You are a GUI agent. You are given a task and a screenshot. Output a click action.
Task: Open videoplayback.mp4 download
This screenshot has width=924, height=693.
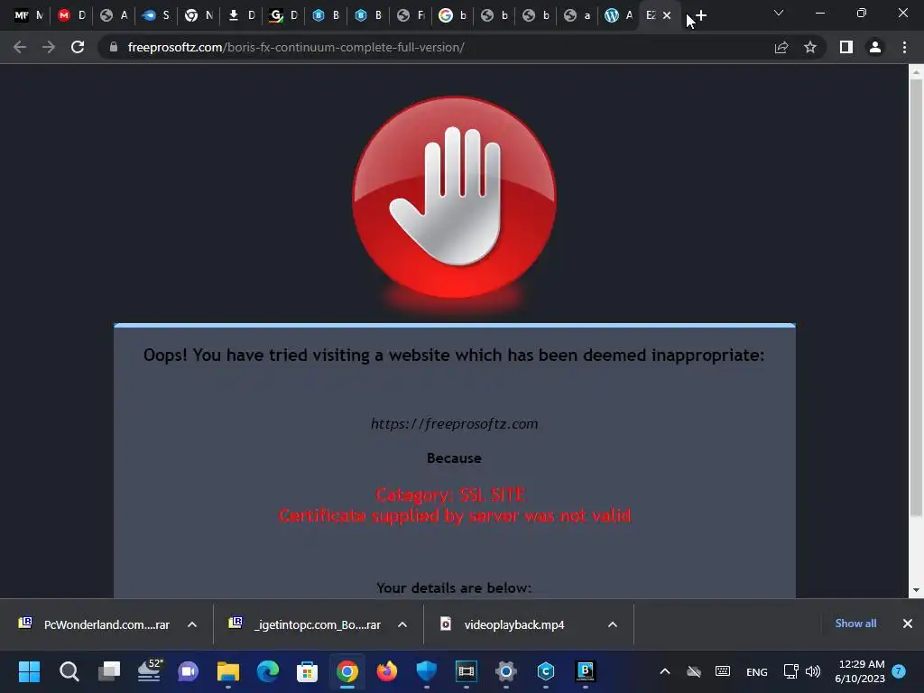point(504,624)
